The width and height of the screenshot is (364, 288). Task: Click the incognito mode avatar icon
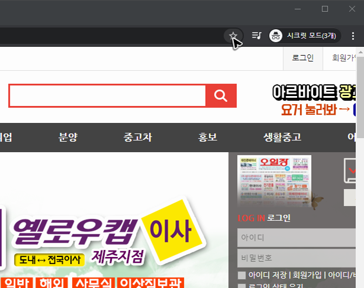click(275, 36)
